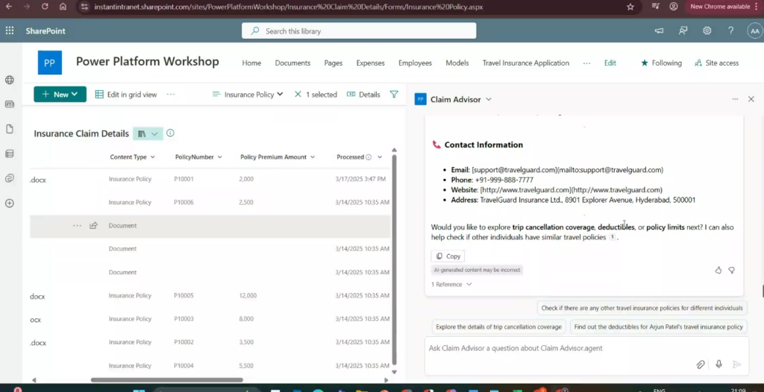Show more site navigation items ellipsis
The width and height of the screenshot is (764, 392).
coord(586,63)
